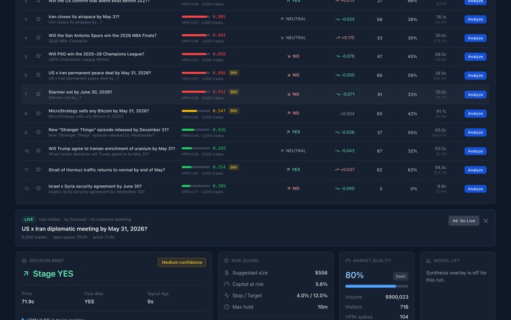Click the Max hold clock icon
The width and height of the screenshot is (511, 320).
(x=226, y=307)
